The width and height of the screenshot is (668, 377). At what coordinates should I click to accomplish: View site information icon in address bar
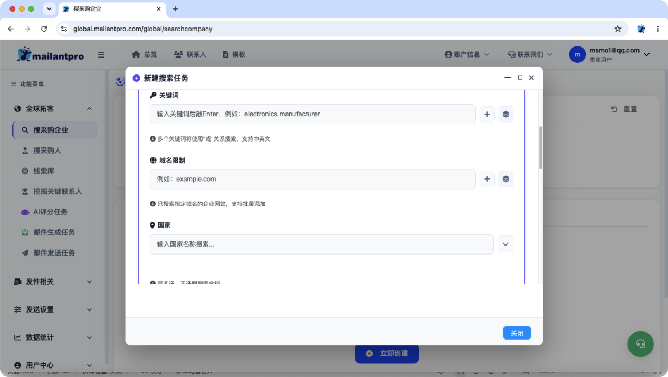64,29
